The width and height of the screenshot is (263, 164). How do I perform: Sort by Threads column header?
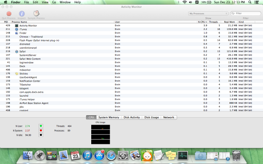[213, 22]
